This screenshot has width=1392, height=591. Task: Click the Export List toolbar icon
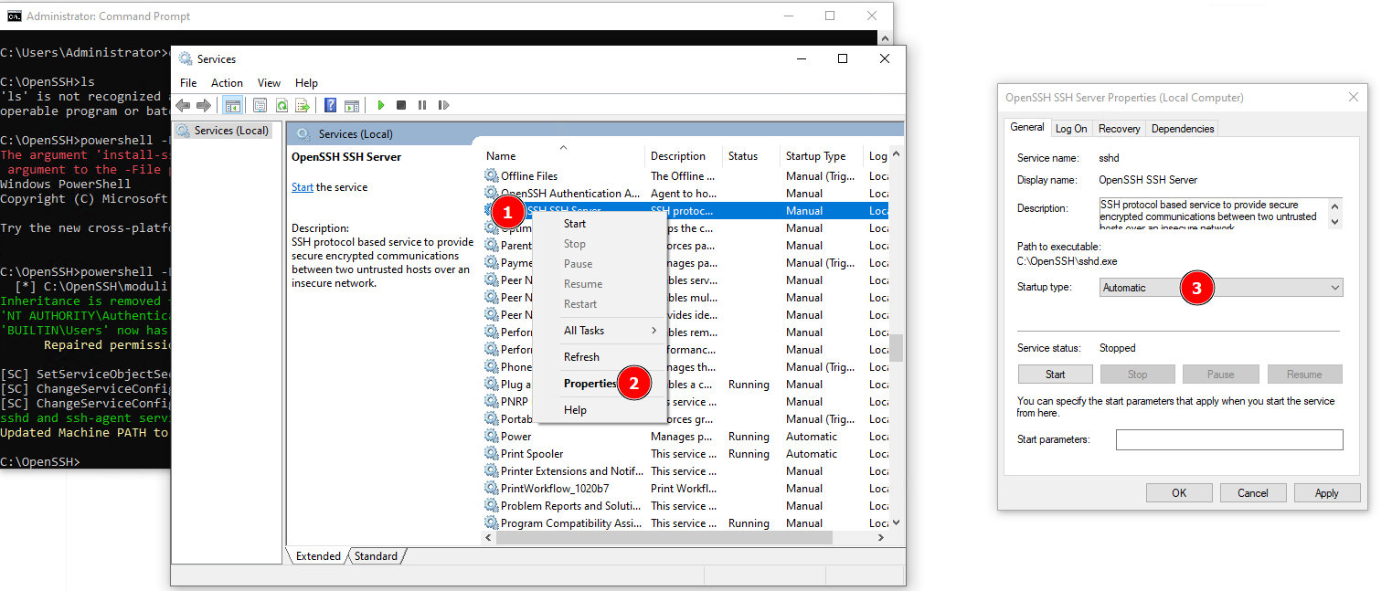pos(302,105)
